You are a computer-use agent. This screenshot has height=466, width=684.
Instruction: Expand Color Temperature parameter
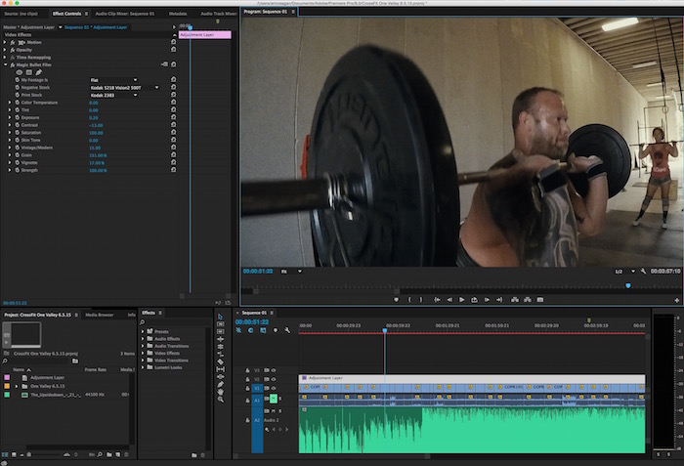point(10,103)
